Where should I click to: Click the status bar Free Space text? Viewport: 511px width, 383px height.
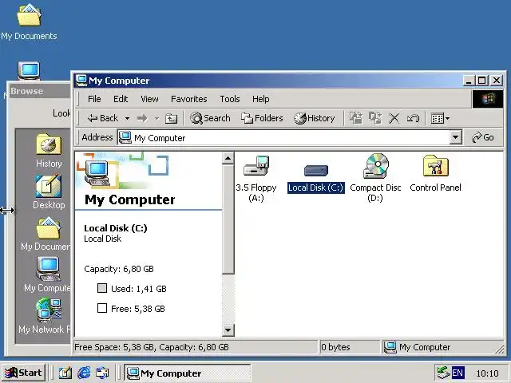[152, 347]
